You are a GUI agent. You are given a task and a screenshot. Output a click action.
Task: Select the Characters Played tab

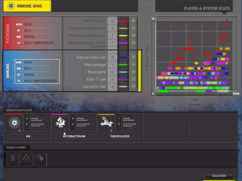point(19,110)
